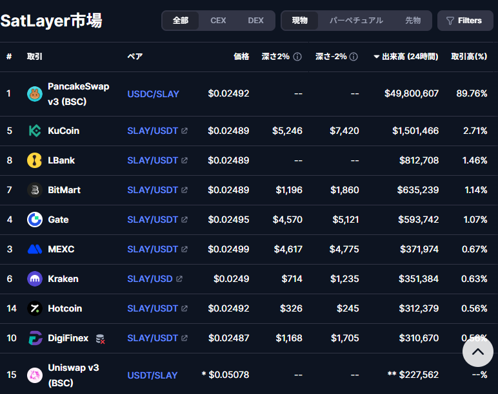
Task: Click the info icon next to 深さ-2%
Action: click(354, 57)
